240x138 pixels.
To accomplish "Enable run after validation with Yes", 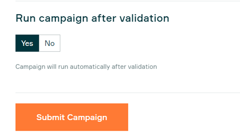I will [x=27, y=43].
